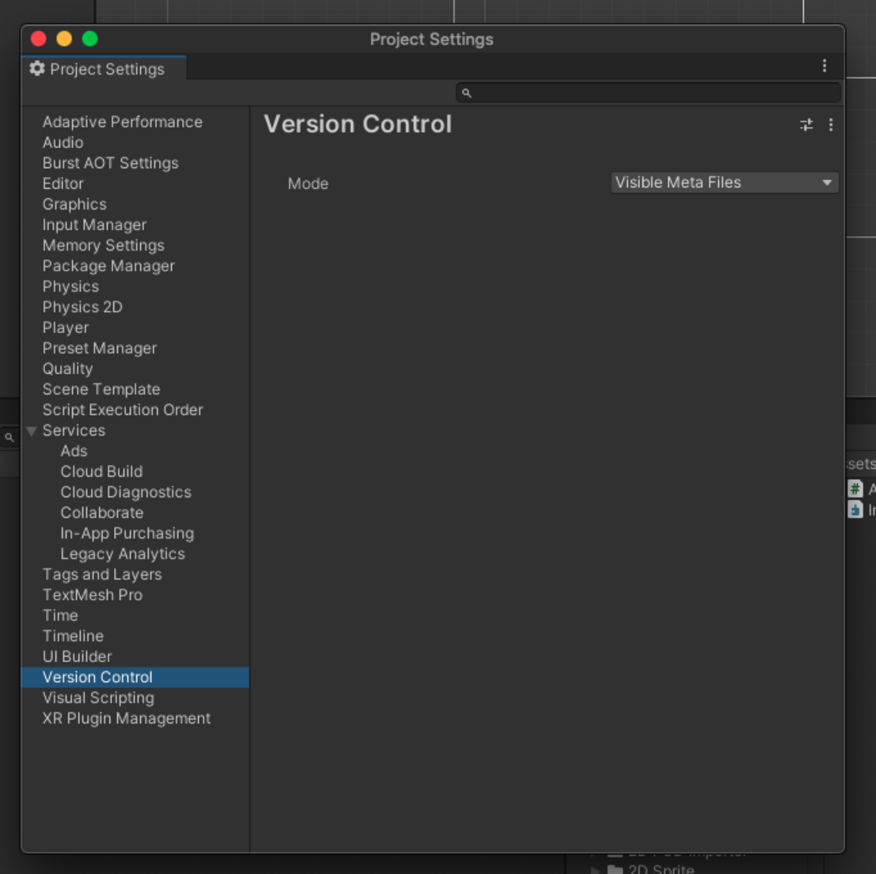Open the Visible Meta Files mode dropdown
The image size is (876, 874).
(724, 182)
